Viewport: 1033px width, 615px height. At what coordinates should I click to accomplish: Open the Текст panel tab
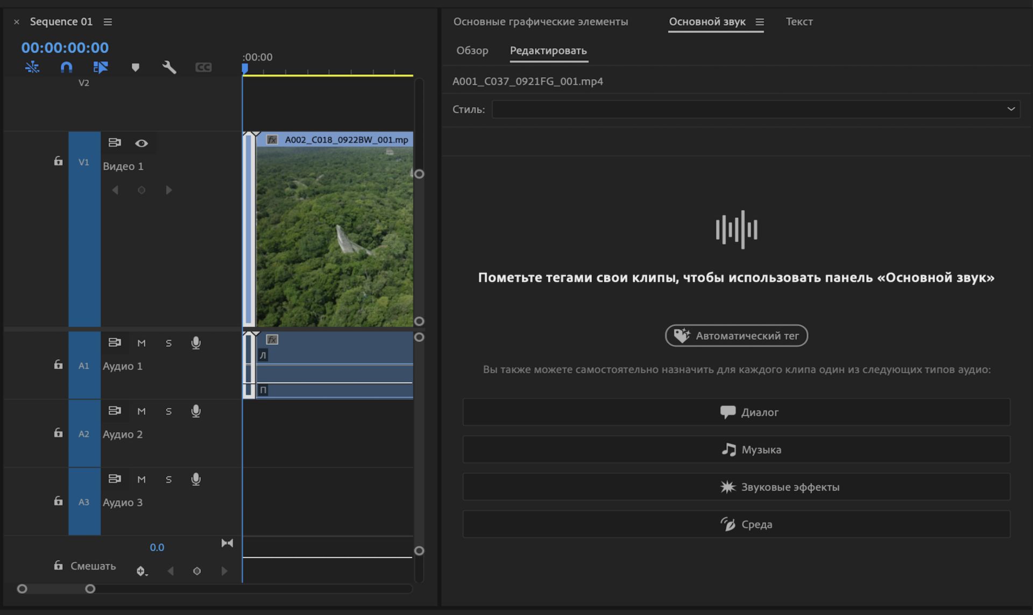[799, 22]
